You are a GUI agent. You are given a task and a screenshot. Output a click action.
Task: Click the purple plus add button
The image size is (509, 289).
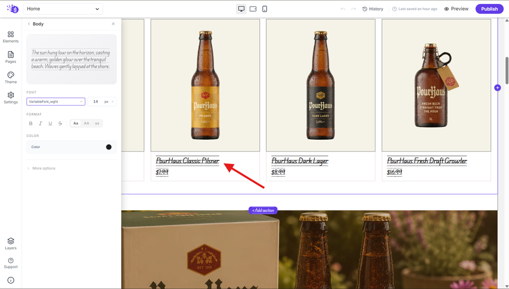tap(497, 88)
